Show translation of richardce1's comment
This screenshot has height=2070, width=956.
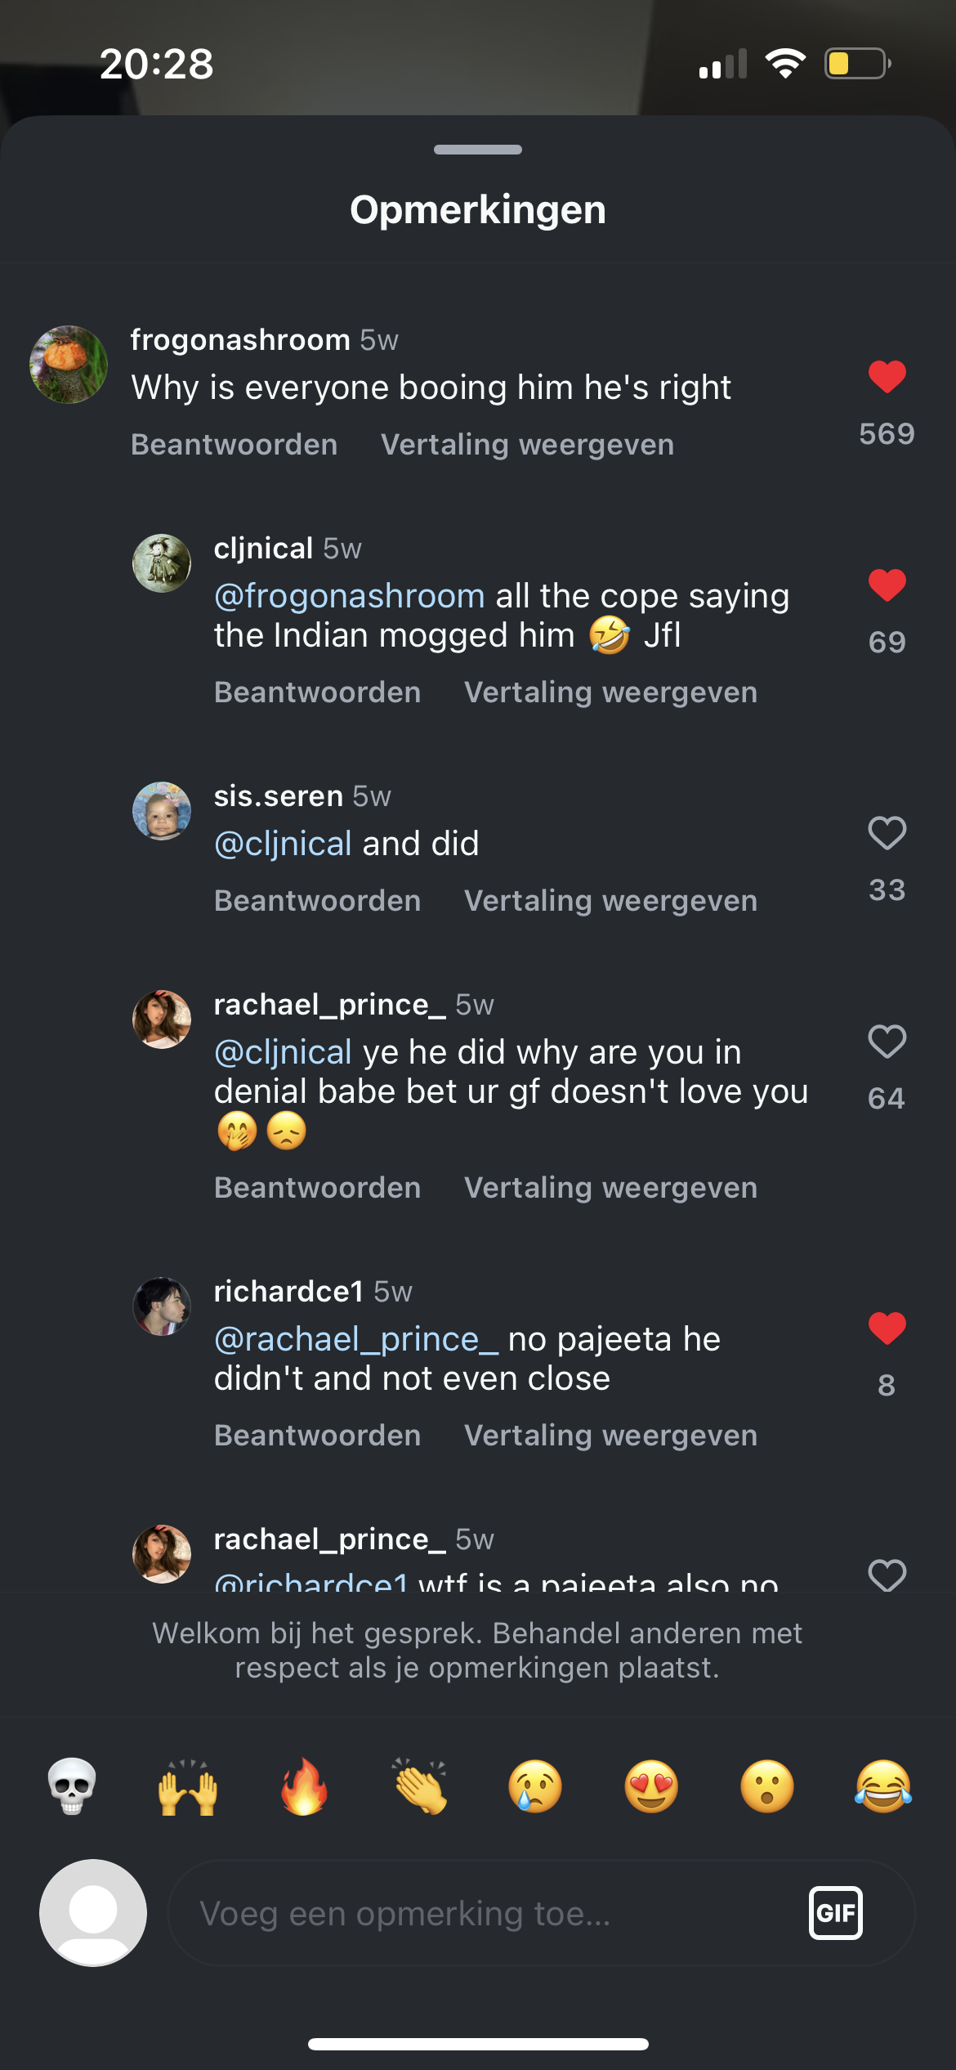point(610,1436)
